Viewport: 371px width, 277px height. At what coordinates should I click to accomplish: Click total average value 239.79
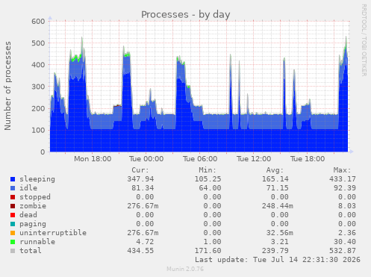click(275, 251)
